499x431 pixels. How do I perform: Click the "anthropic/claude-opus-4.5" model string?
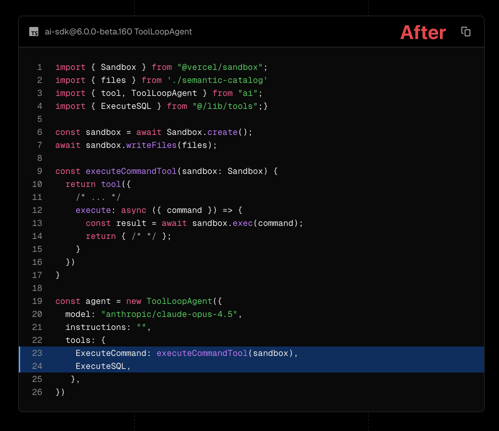[169, 314]
